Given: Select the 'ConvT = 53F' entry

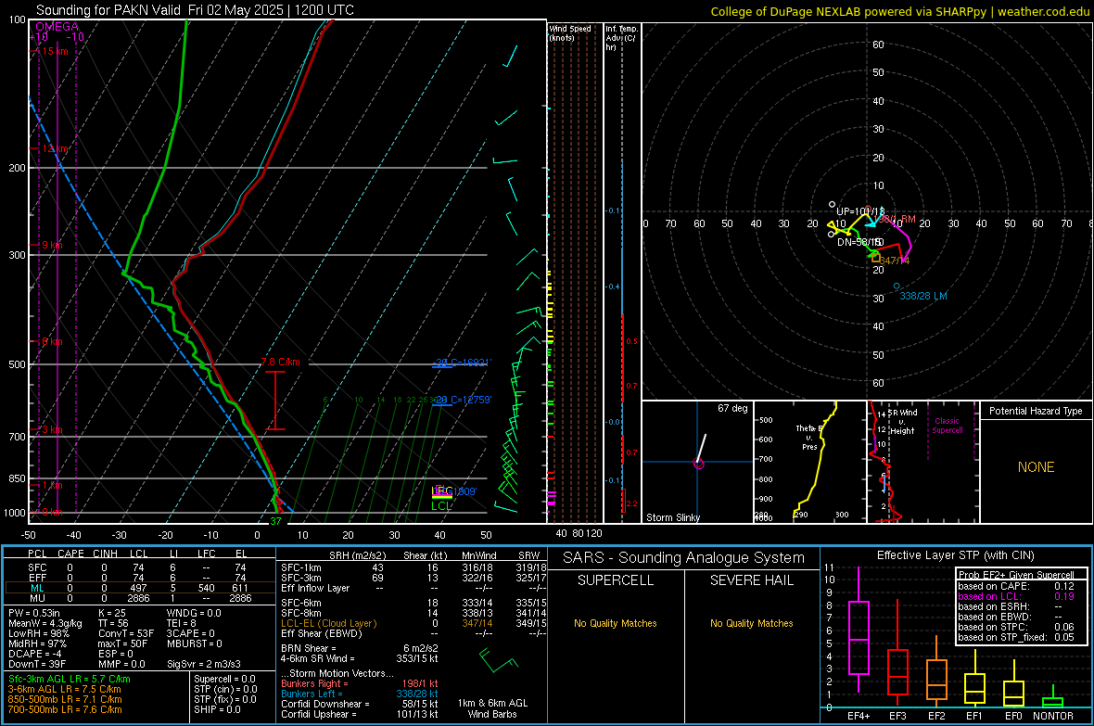Looking at the screenshot, I should pyautogui.click(x=126, y=633).
